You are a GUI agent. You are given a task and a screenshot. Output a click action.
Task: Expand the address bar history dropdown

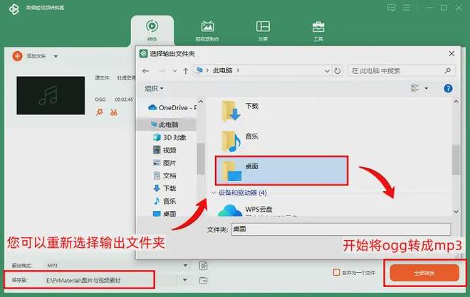tap(327, 71)
